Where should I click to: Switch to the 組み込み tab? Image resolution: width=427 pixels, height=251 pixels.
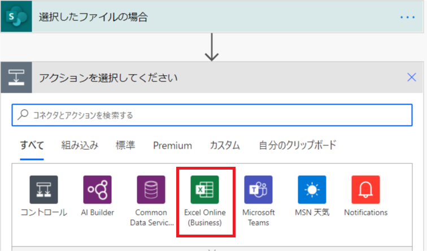80,145
